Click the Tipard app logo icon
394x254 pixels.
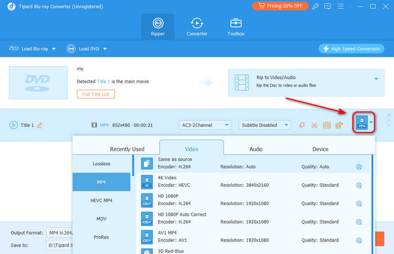coord(11,6)
